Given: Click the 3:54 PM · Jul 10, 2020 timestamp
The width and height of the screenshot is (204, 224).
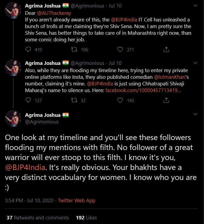Looking at the screenshot, I should tap(29, 200).
